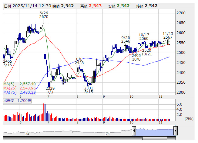Click the 25 year label in navigator
The width and height of the screenshot is (198, 143).
107,134
